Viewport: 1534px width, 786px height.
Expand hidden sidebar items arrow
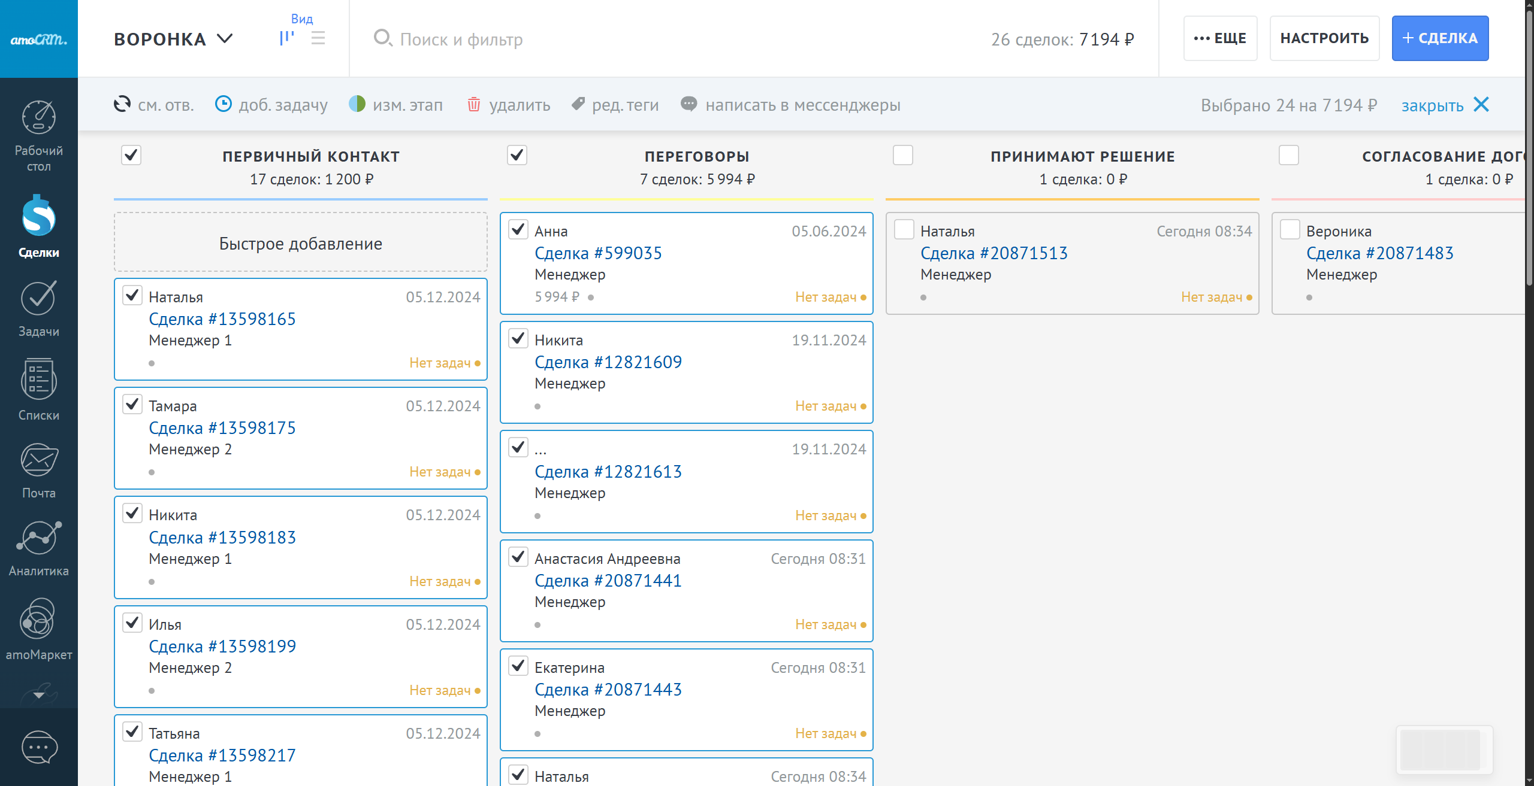39,695
